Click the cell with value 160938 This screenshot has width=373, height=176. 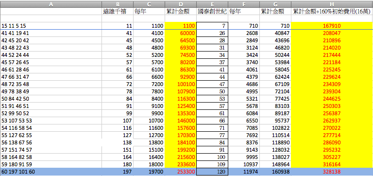(275, 172)
